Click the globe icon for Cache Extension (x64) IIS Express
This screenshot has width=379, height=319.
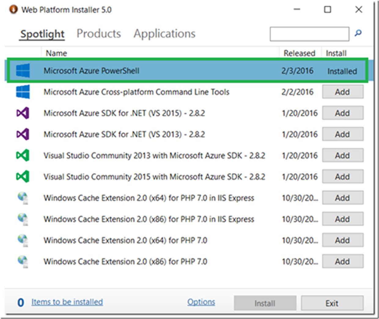(x=23, y=198)
